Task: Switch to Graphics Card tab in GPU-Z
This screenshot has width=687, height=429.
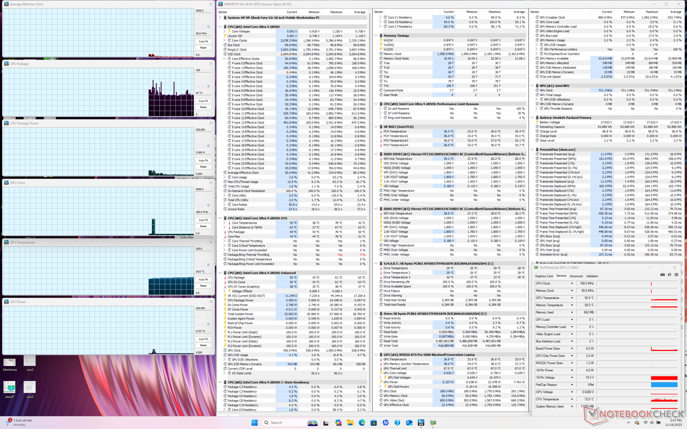Action: tap(544, 276)
